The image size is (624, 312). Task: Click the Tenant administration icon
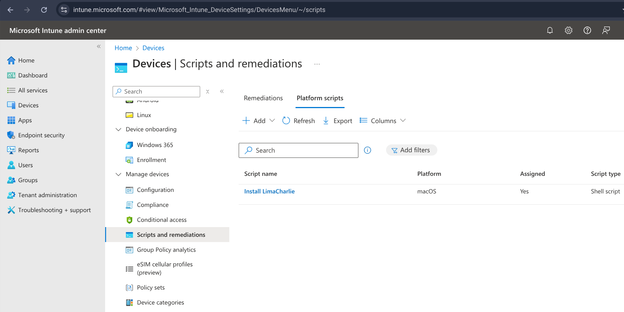11,195
